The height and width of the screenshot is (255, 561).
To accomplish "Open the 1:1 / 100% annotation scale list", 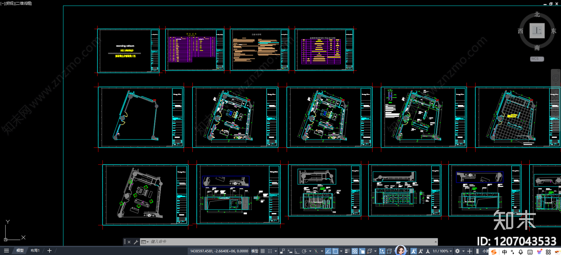I will 442,251.
